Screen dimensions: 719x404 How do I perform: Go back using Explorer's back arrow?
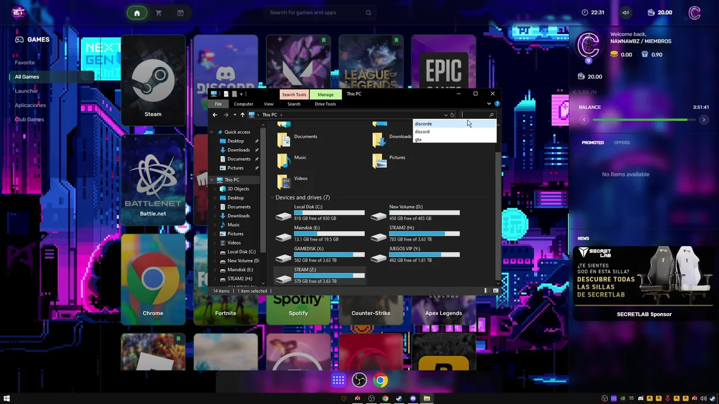215,115
